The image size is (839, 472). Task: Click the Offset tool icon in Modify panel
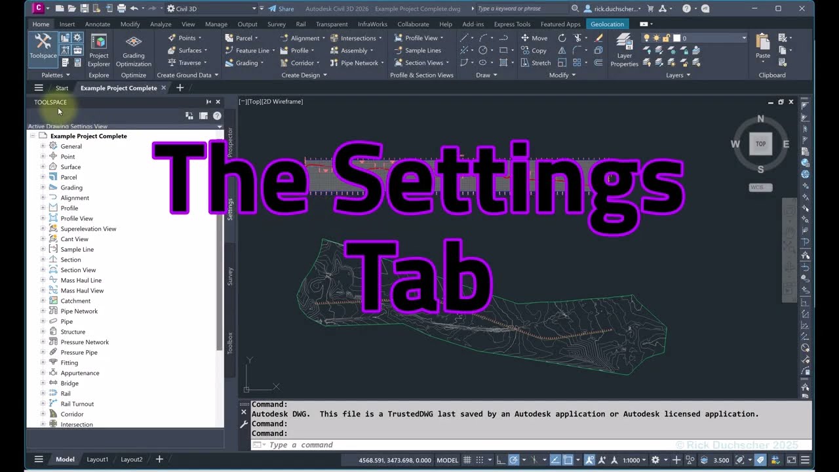[x=598, y=63]
